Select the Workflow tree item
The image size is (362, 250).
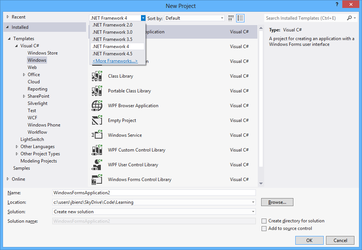(x=37, y=132)
